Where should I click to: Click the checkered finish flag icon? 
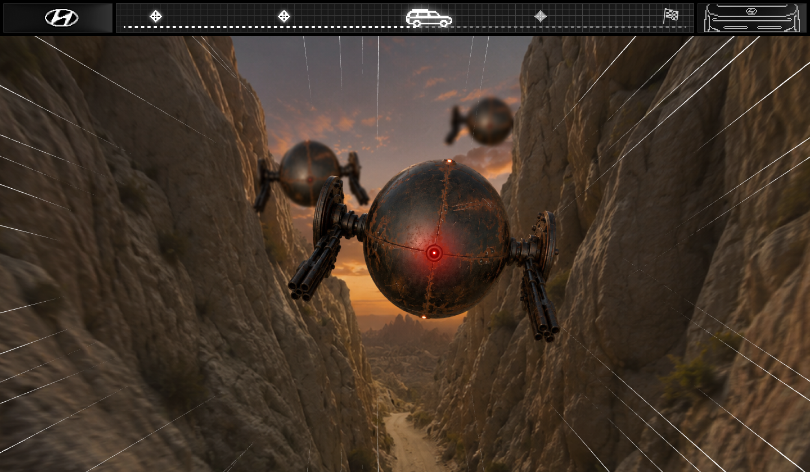point(671,15)
